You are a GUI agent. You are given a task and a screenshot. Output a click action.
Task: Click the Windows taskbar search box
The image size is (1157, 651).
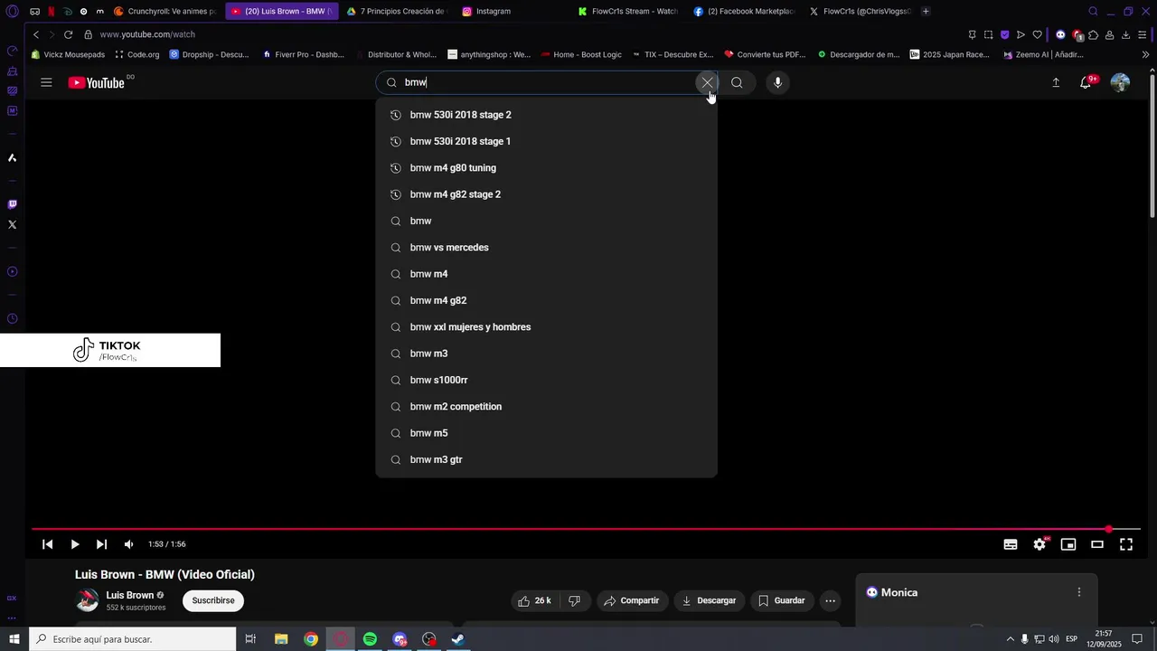tap(132, 639)
